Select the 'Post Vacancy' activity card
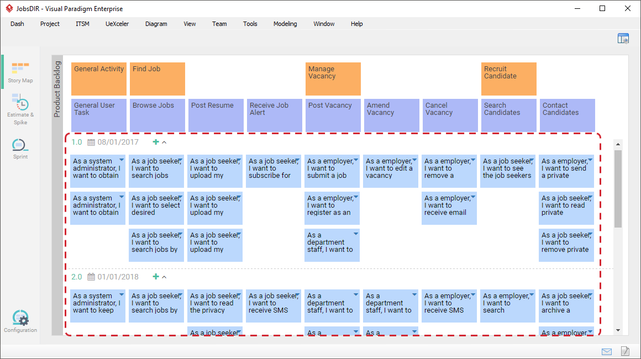 [x=333, y=115]
